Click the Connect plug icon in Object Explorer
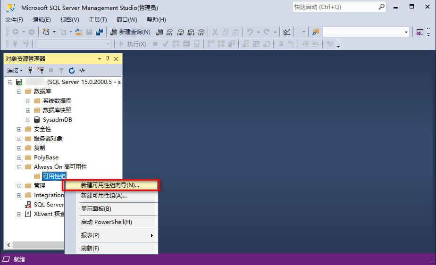Image resolution: width=436 pixels, height=265 pixels. 30,71
